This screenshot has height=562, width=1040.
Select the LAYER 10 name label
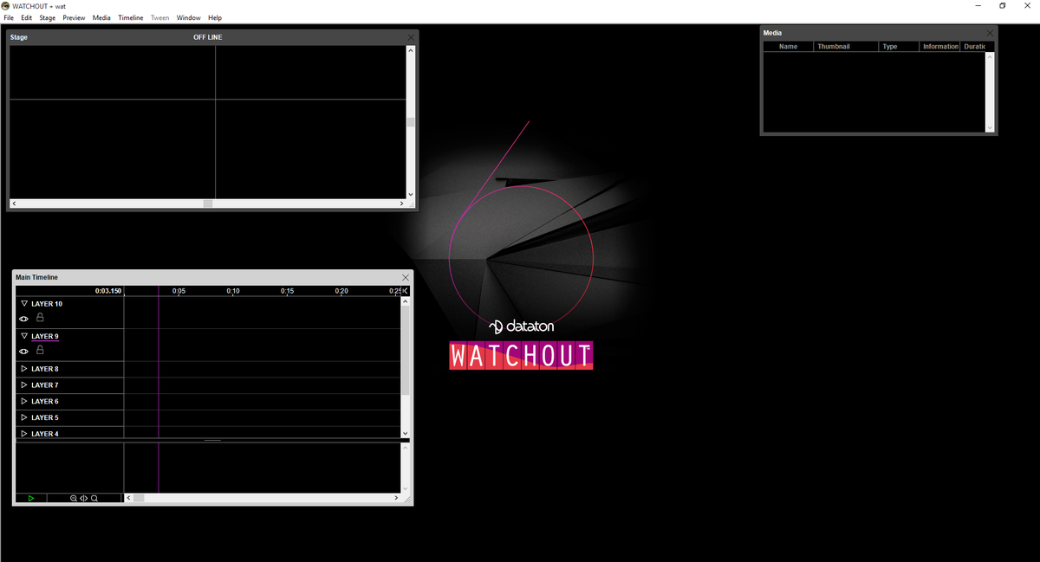(47, 304)
